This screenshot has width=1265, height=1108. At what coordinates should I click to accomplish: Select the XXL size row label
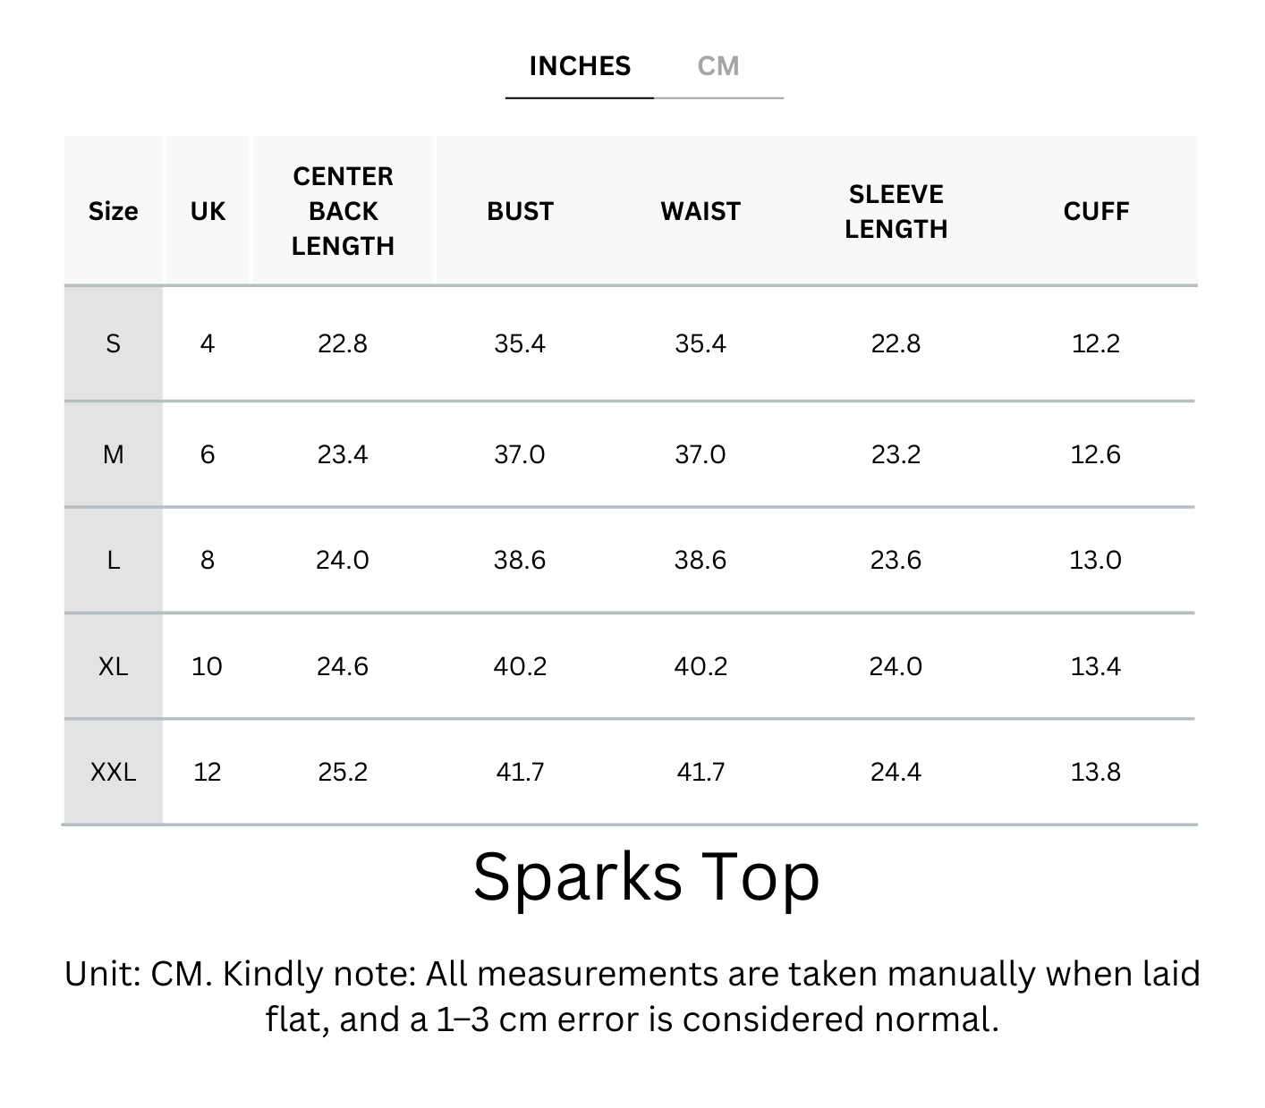click(x=114, y=773)
